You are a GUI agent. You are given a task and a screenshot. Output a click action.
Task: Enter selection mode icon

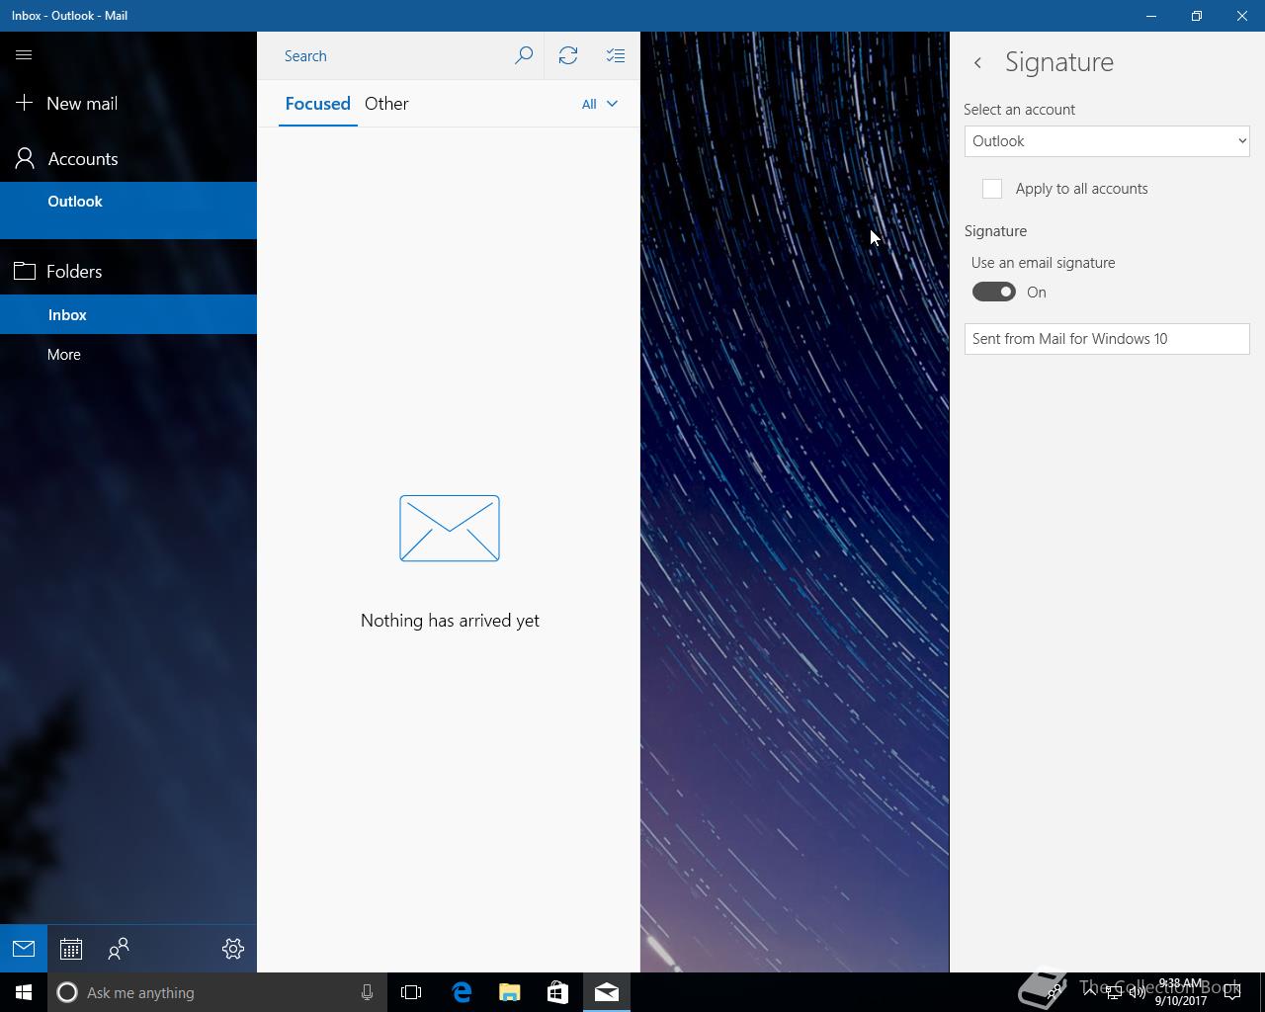tap(616, 56)
